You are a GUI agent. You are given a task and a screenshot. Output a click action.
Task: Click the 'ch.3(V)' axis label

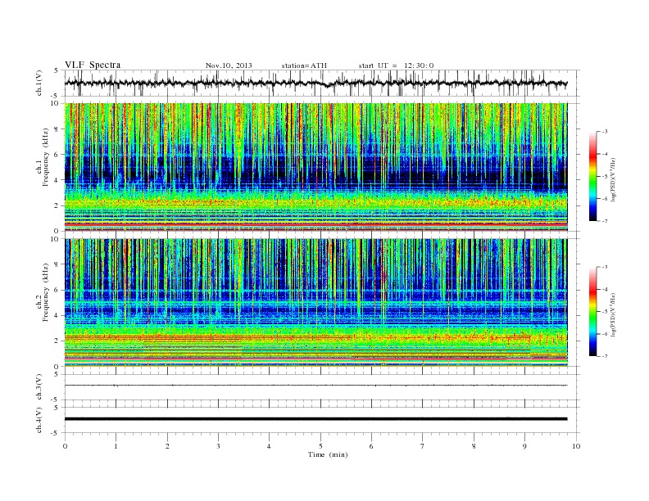[x=39, y=388]
